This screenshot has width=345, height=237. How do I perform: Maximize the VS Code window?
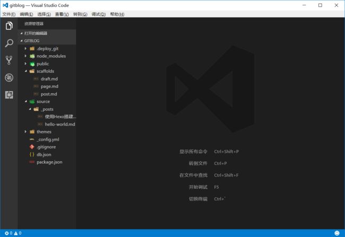coord(320,5)
